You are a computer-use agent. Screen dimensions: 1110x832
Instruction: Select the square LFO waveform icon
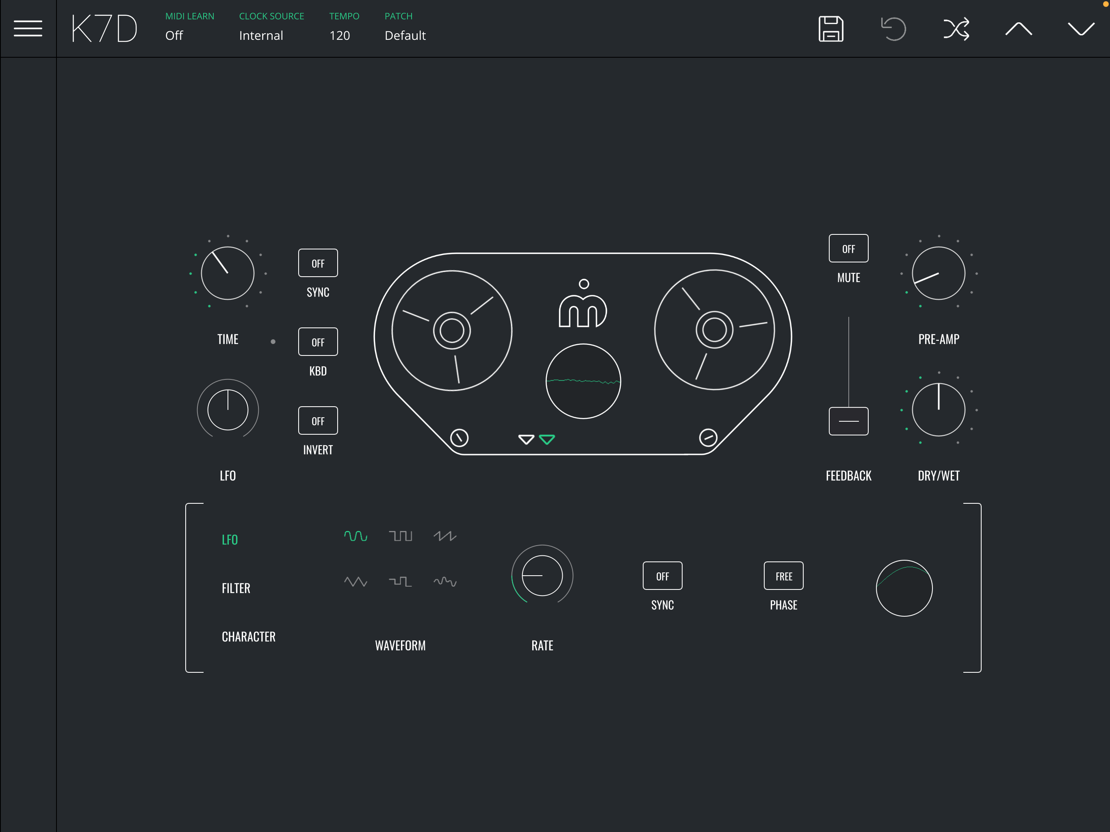point(400,536)
